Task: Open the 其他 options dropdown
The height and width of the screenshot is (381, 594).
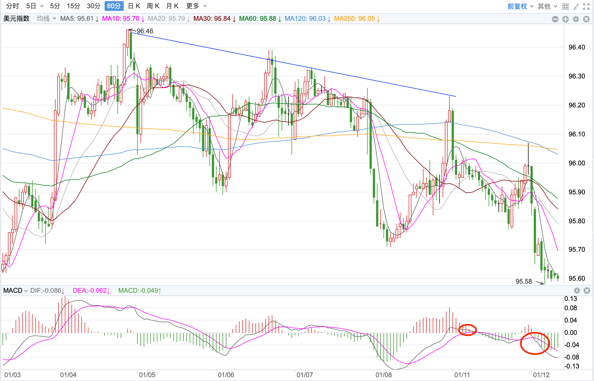Action: point(547,6)
